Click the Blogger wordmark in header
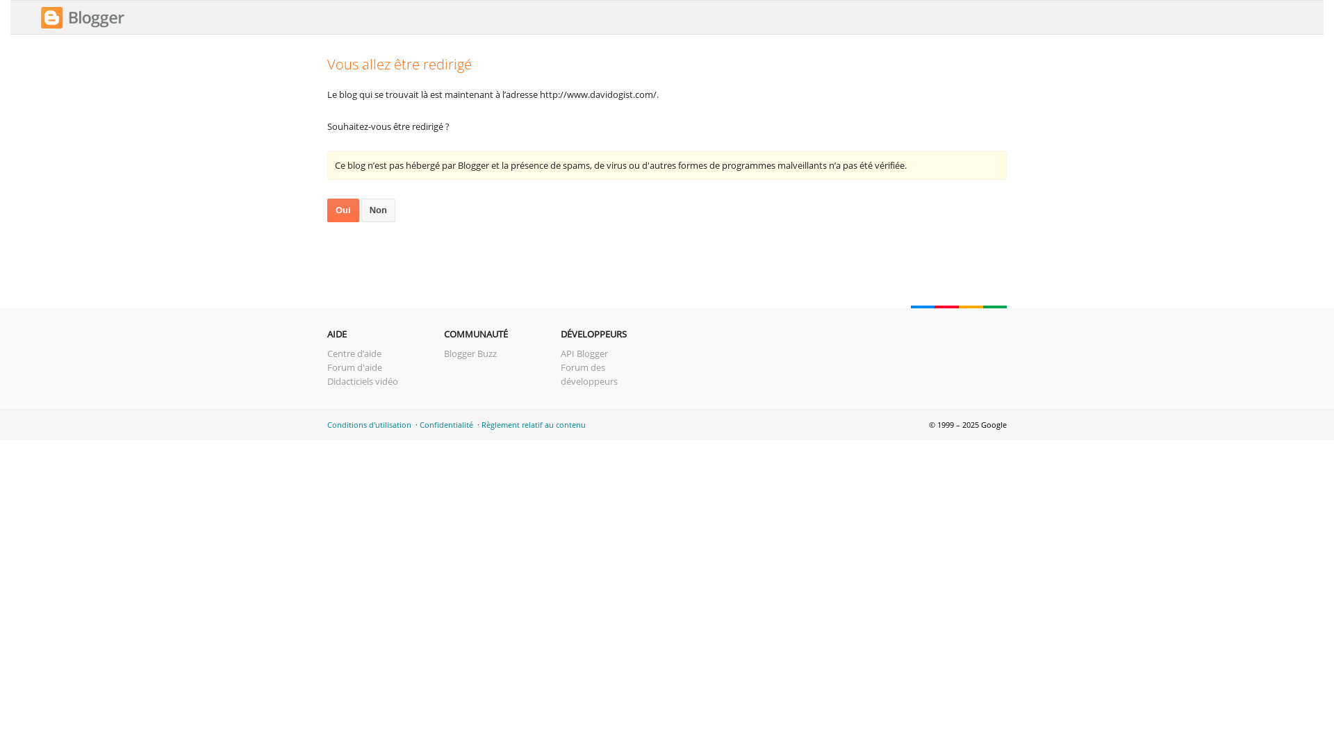The width and height of the screenshot is (1334, 750). pyautogui.click(x=96, y=18)
